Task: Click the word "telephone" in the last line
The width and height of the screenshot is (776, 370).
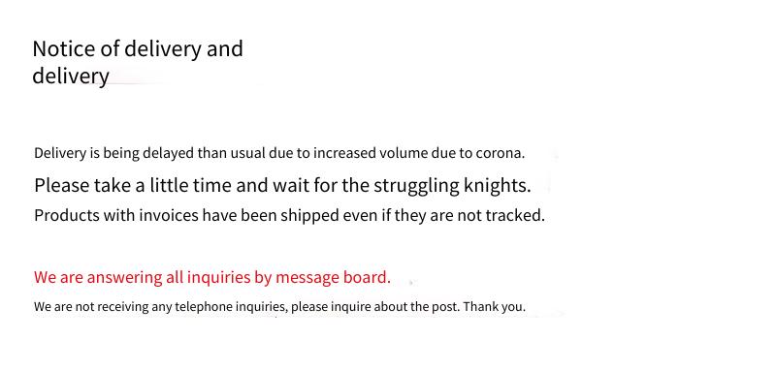Action: (x=201, y=307)
